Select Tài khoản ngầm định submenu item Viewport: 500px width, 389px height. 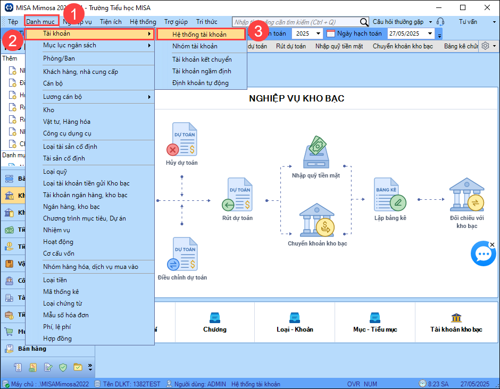tap(201, 71)
